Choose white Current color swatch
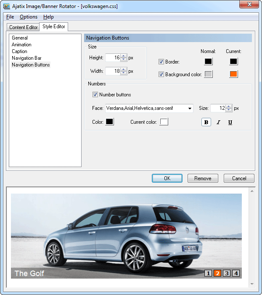The height and width of the screenshot is (295, 262). coord(164,122)
